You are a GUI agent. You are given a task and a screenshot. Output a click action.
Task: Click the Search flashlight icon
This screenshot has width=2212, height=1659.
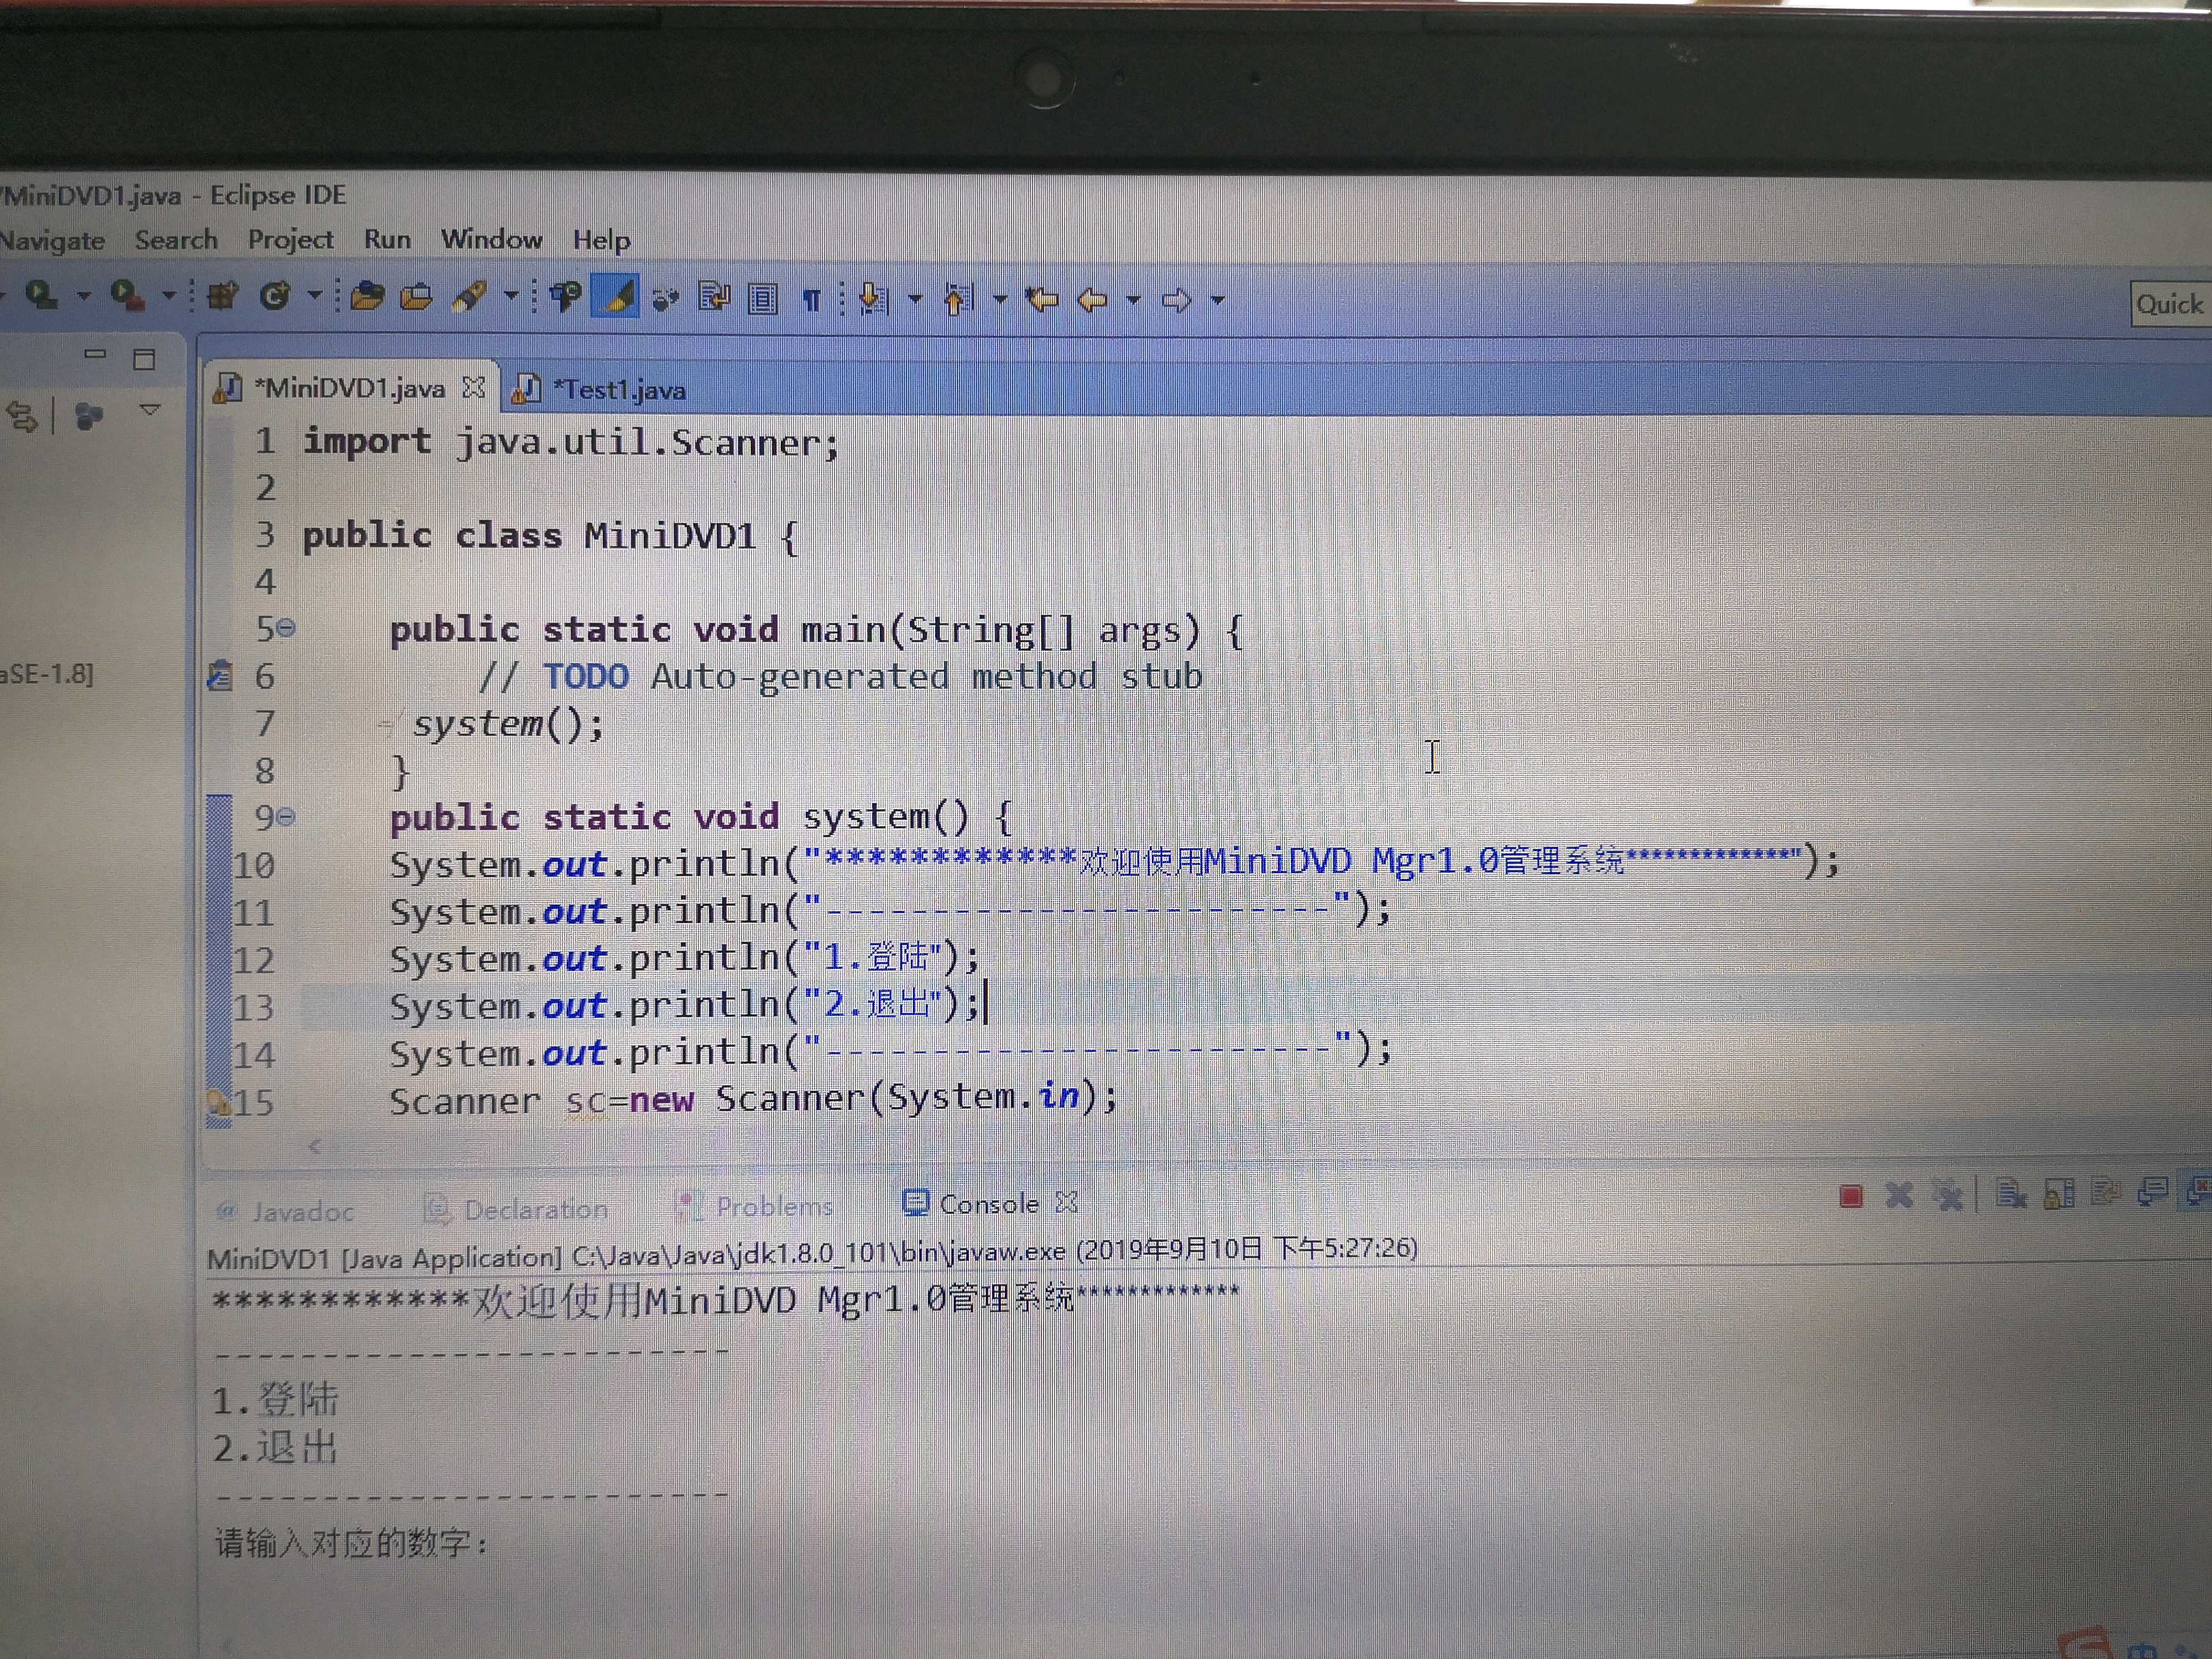click(470, 296)
